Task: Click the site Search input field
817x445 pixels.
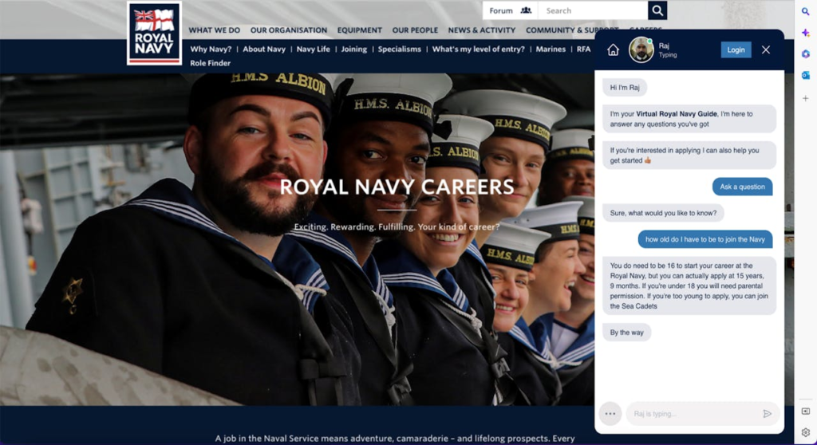Action: [593, 10]
